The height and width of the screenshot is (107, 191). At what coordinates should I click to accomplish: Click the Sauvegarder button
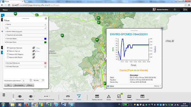coord(19,85)
